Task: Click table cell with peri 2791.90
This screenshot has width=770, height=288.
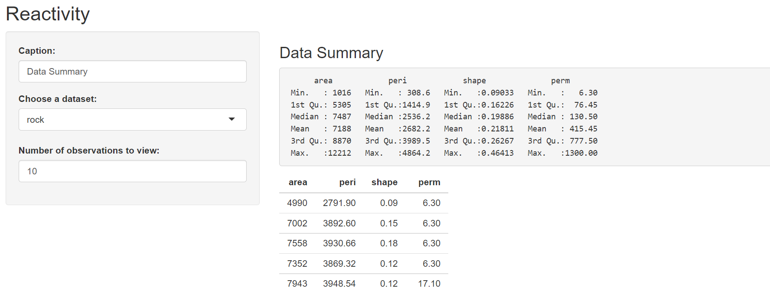Action: (339, 203)
